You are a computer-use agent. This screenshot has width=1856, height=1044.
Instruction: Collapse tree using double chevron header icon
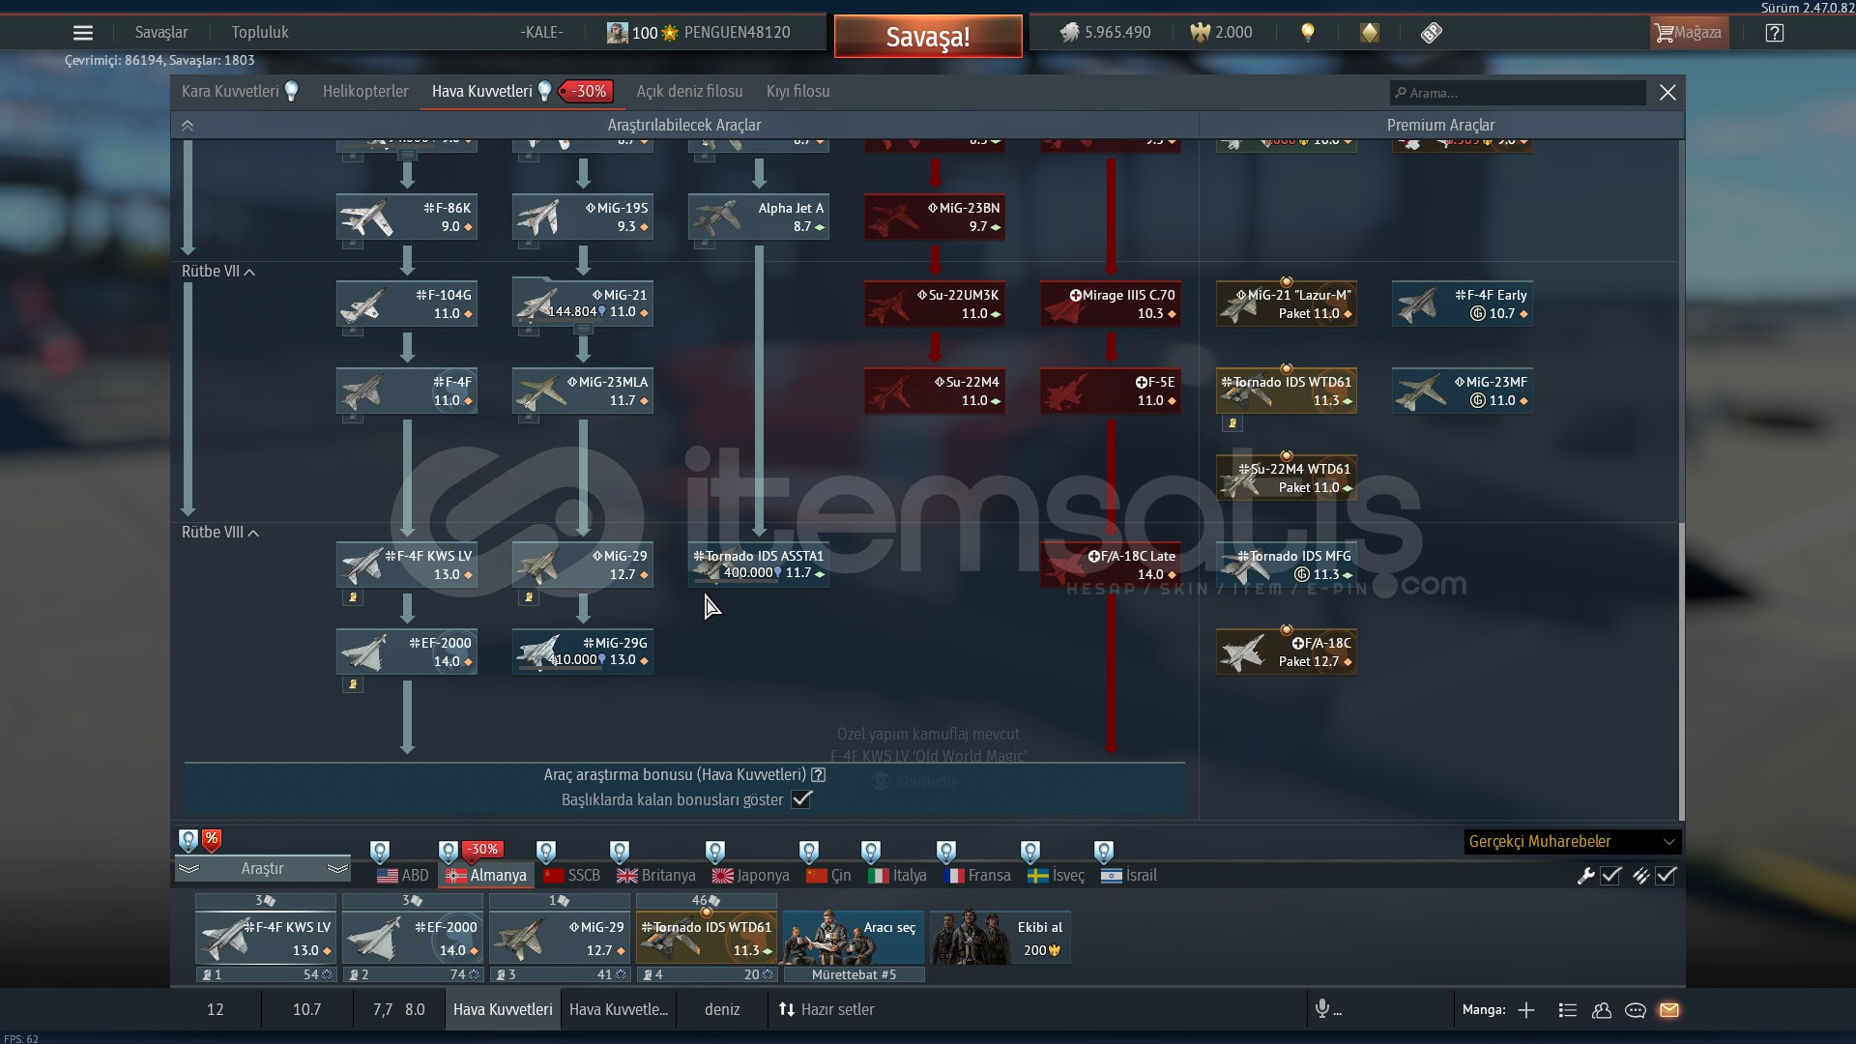point(188,125)
